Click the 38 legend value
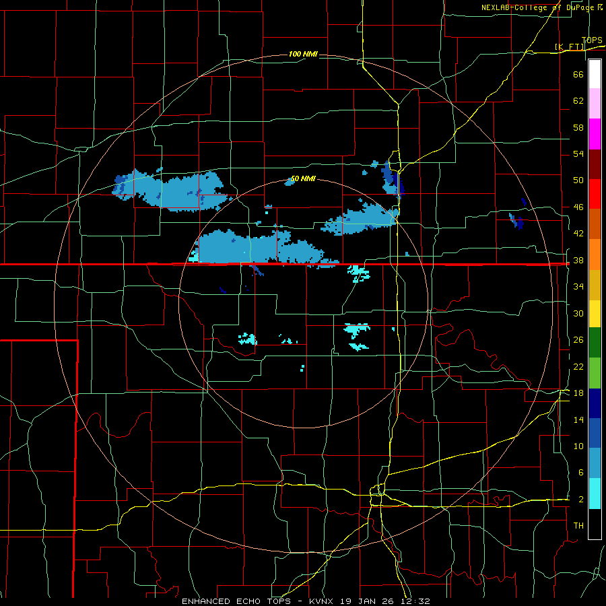 pos(578,260)
